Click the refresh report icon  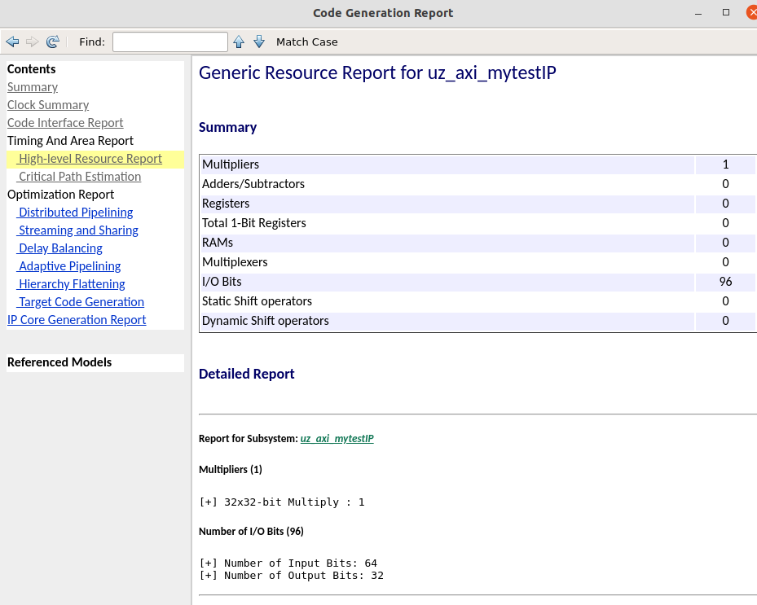click(x=53, y=42)
